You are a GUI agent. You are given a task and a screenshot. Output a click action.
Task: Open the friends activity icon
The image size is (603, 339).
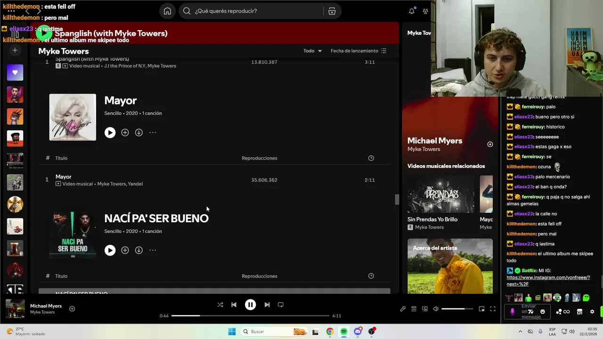pyautogui.click(x=425, y=11)
